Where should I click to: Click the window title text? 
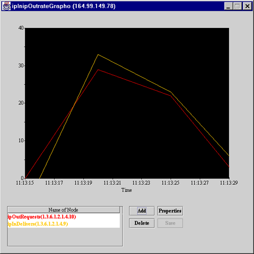click(64, 6)
